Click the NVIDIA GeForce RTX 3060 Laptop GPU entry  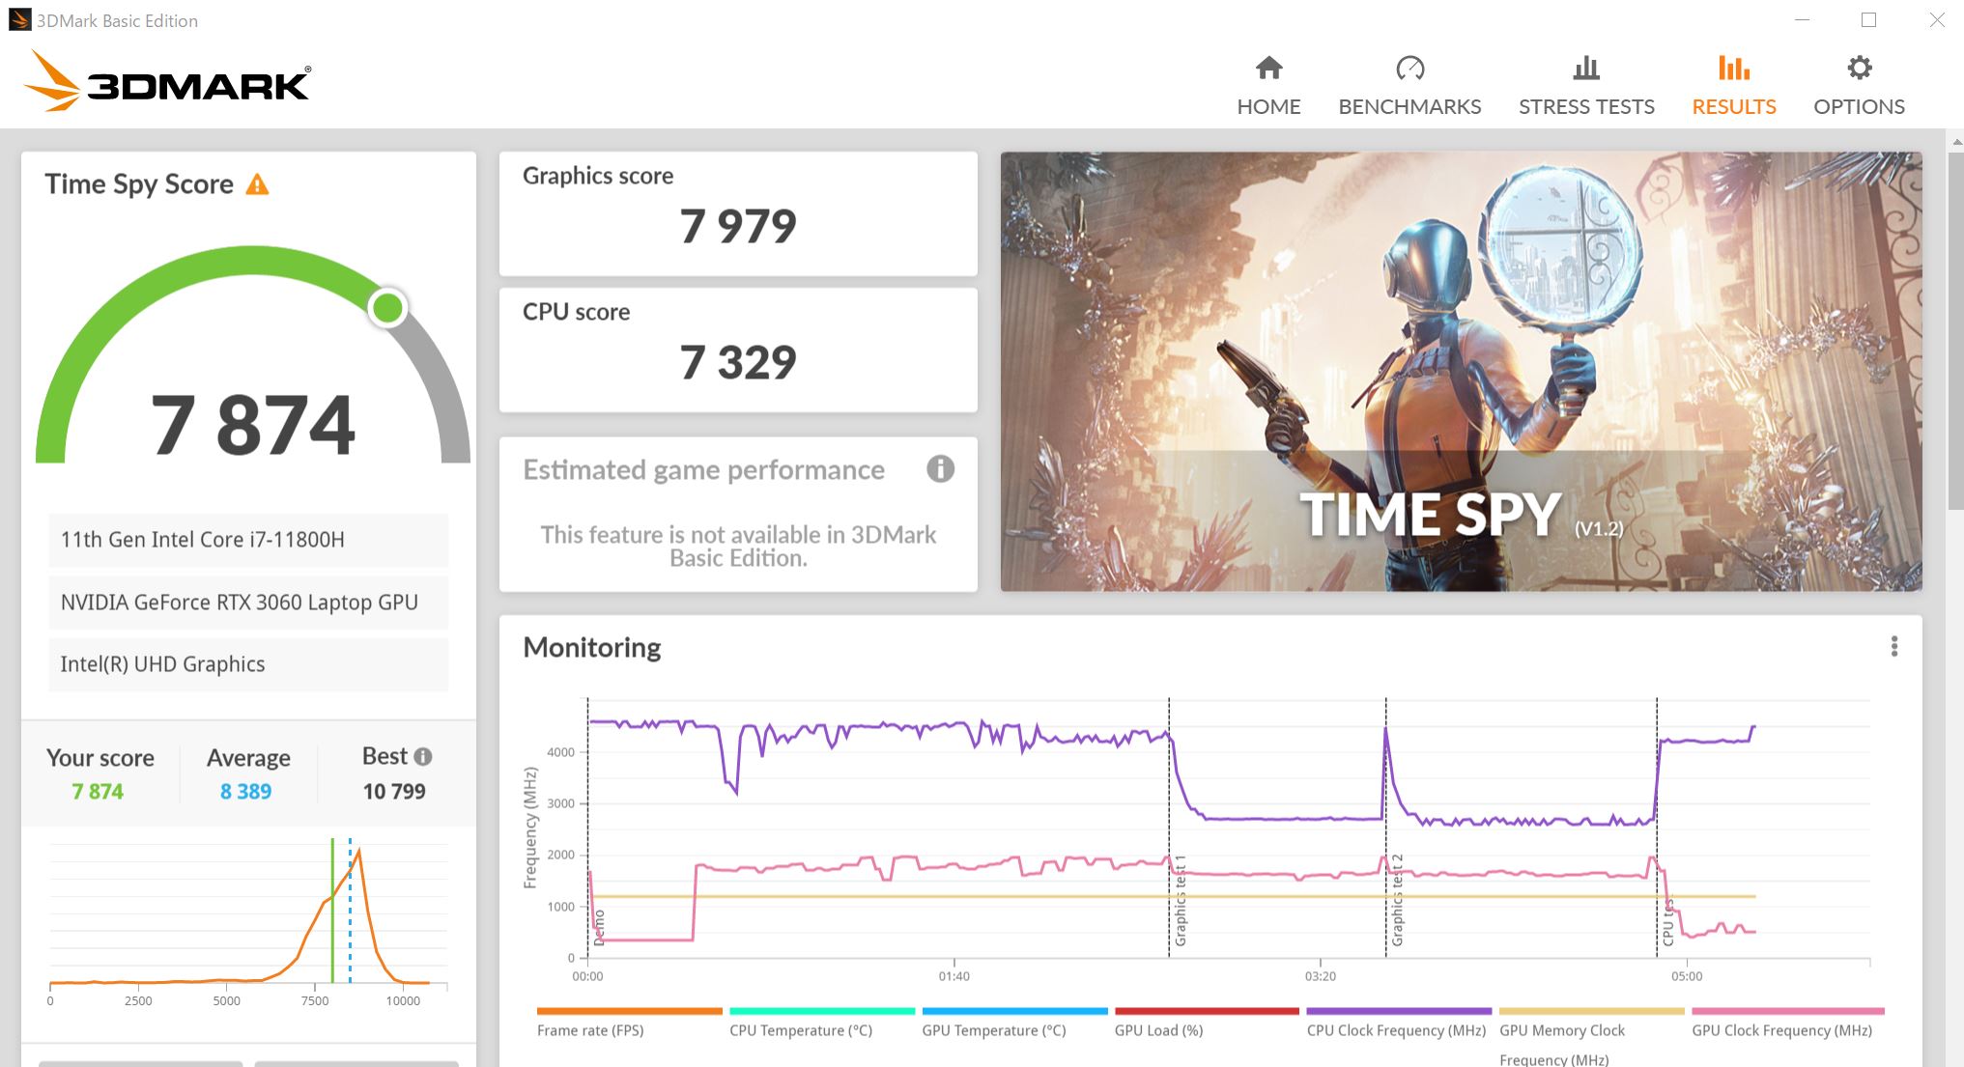tap(248, 603)
